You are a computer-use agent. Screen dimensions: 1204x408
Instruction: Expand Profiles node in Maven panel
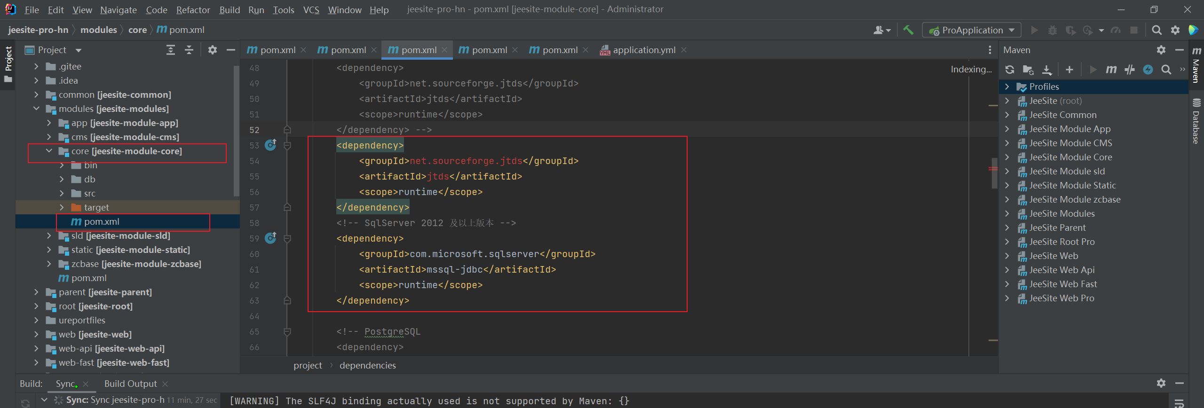[1007, 86]
